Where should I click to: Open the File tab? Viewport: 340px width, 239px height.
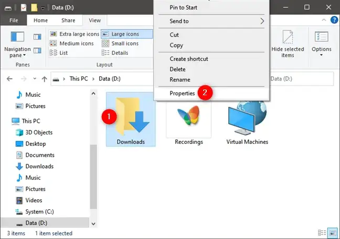pyautogui.click(x=14, y=20)
